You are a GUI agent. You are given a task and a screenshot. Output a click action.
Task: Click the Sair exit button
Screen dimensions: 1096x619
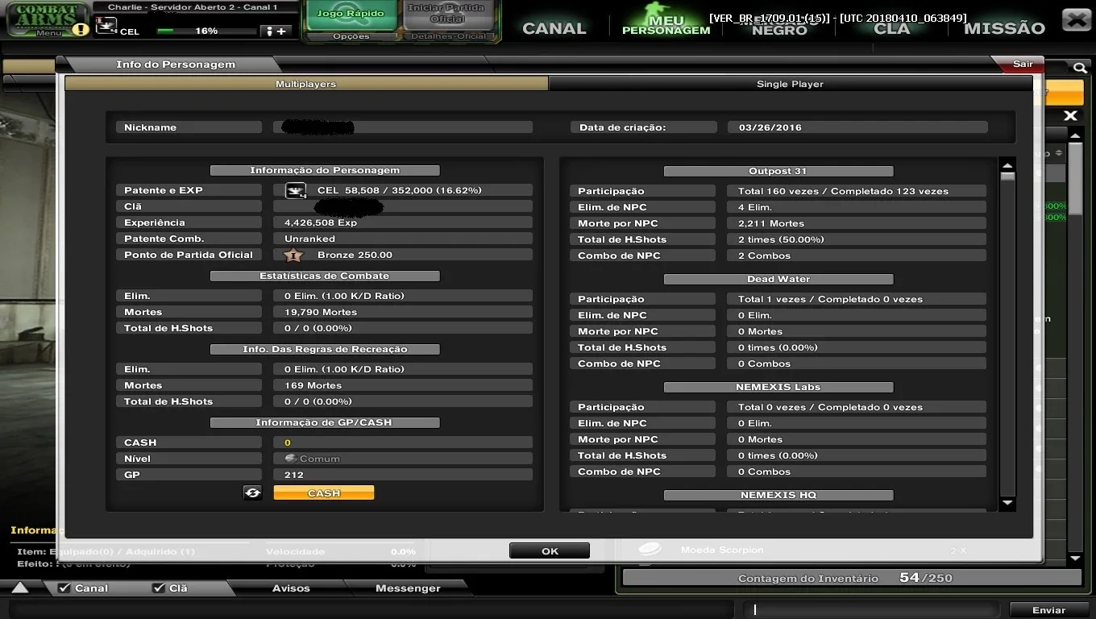(1022, 64)
